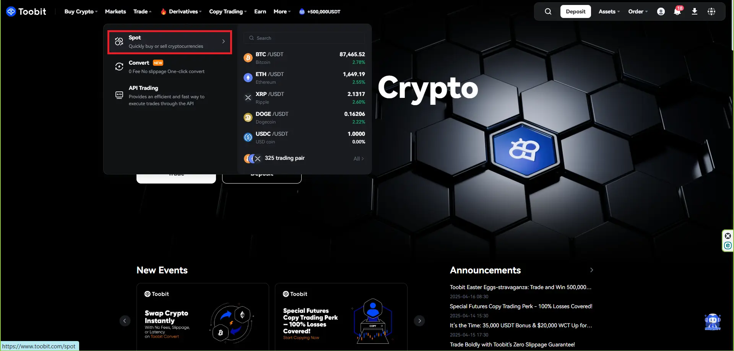Viewport: 734px width, 351px height.
Task: Click the Toobit logo in header
Action: 26,11
